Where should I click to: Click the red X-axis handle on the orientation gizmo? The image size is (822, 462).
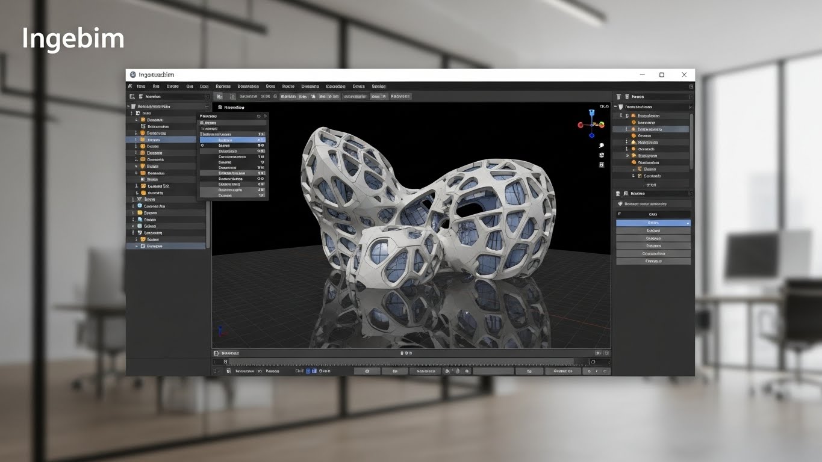(x=581, y=125)
